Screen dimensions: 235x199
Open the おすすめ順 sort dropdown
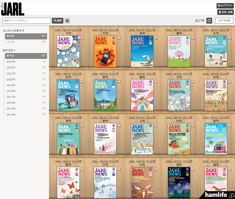point(224,20)
